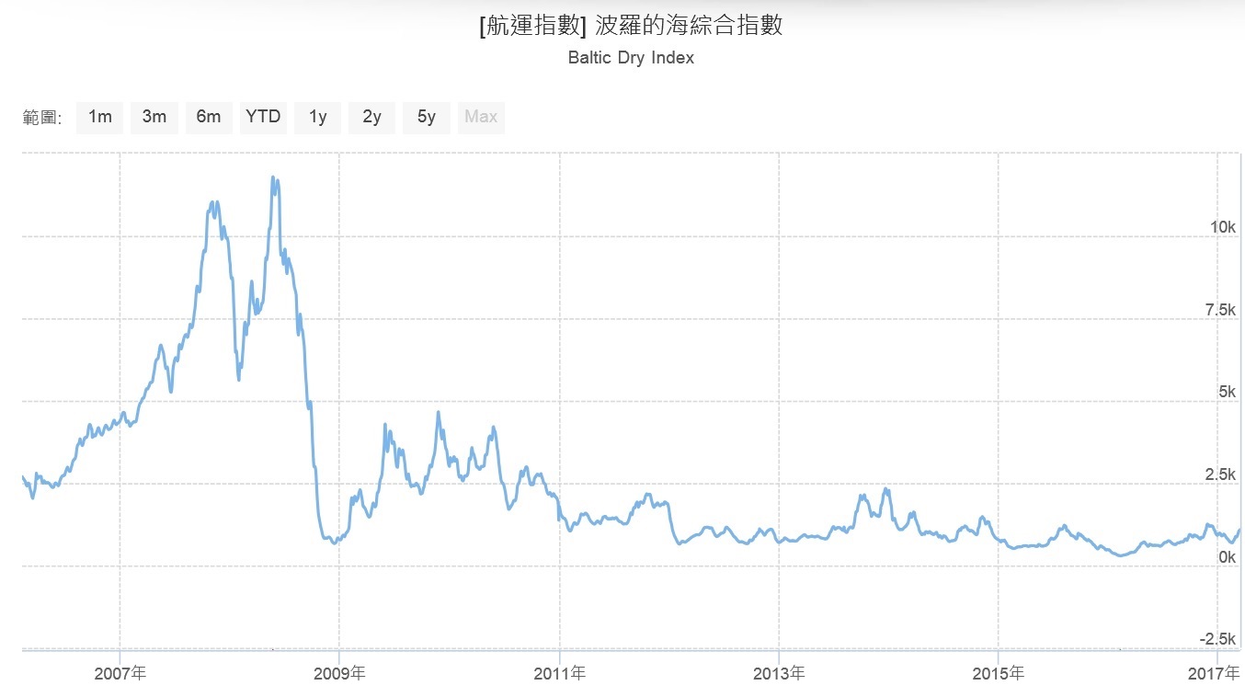Image resolution: width=1245 pixels, height=697 pixels.
Task: Switch chart range to 3m
Action: click(154, 117)
